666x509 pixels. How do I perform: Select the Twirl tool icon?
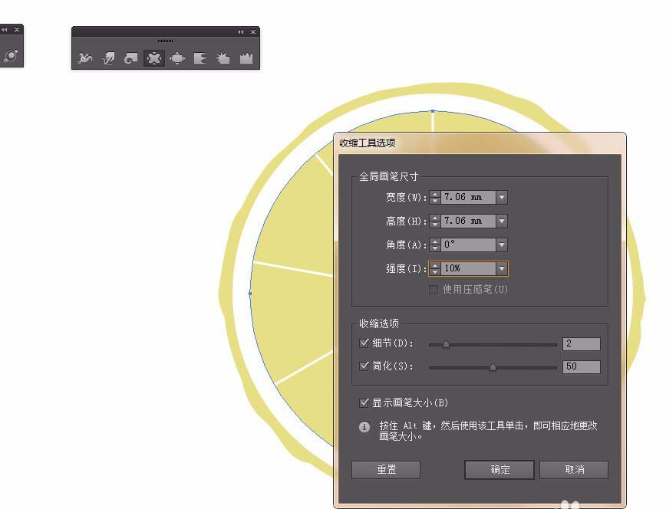(130, 57)
